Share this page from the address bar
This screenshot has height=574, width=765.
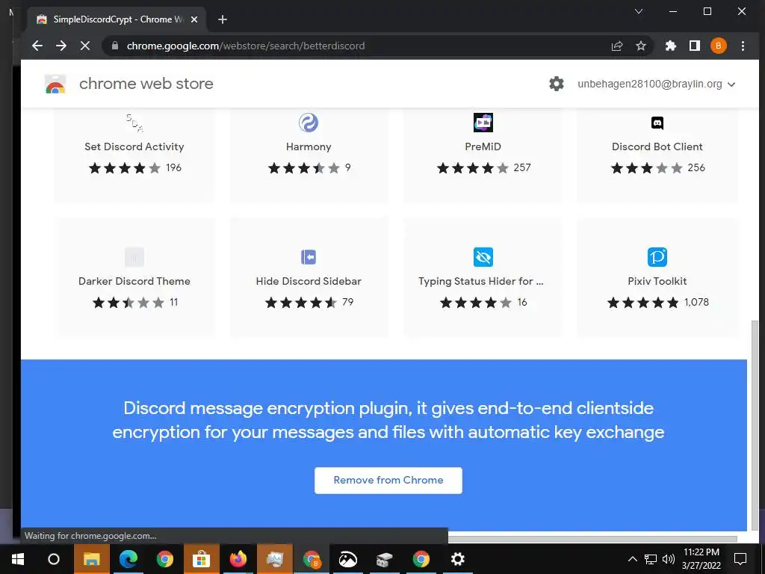tap(617, 46)
